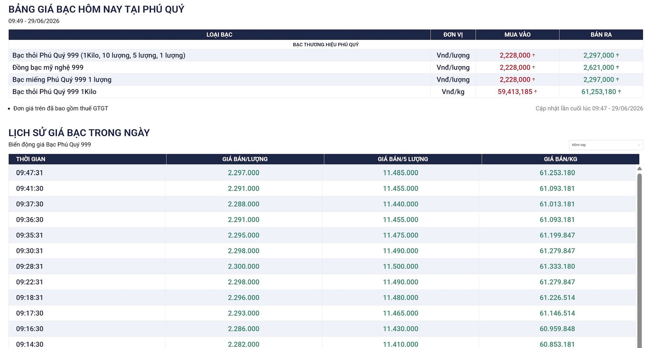
Task: Click the 61,253,180 sell price in top table
Action: coord(599,92)
